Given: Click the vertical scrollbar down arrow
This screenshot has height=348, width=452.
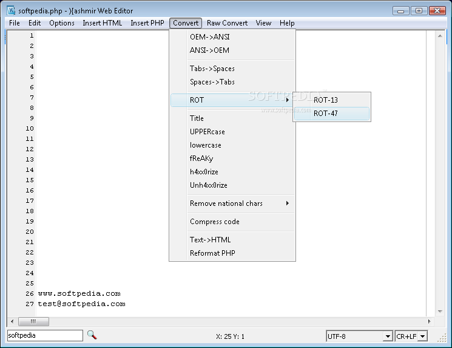Looking at the screenshot, I should [x=440, y=311].
